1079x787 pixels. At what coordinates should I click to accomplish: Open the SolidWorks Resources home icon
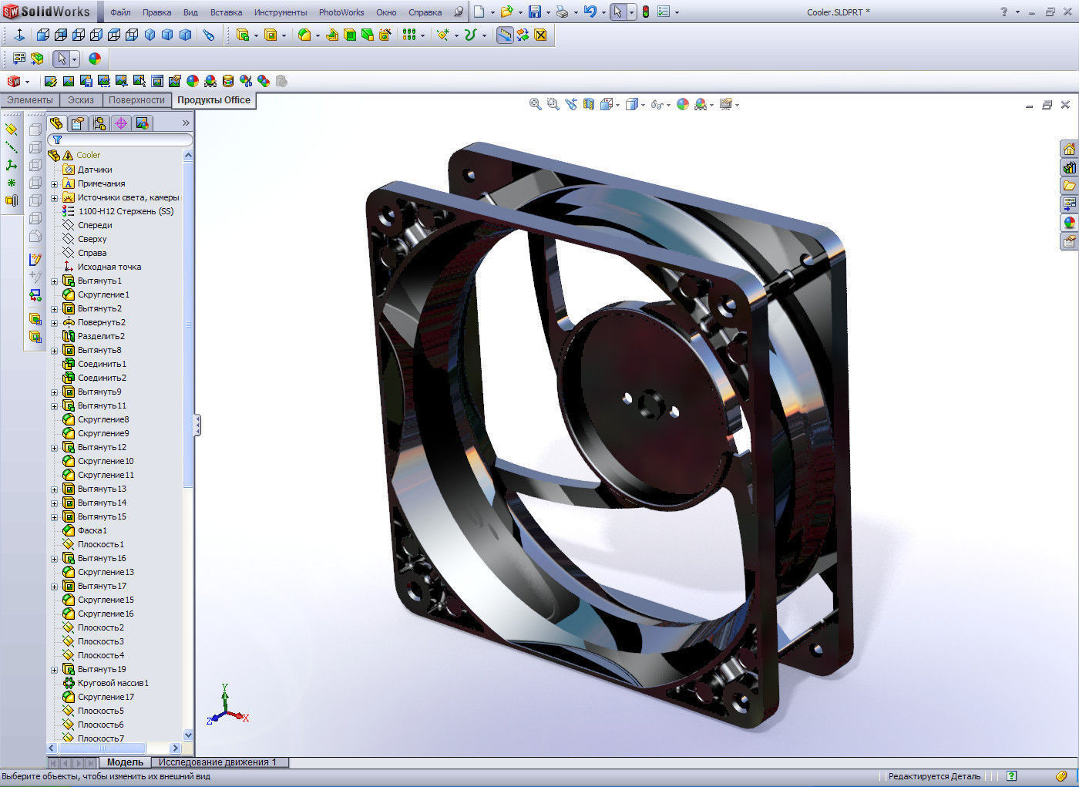[x=1069, y=149]
